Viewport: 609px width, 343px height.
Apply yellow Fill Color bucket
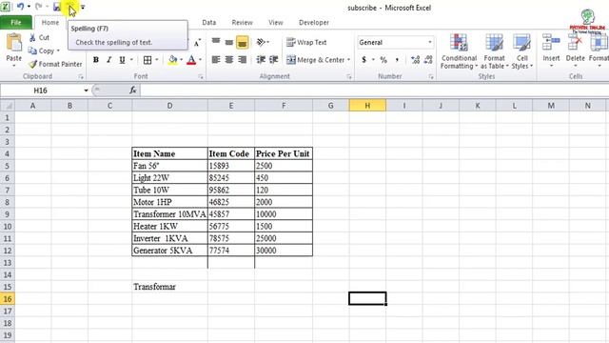click(x=173, y=60)
